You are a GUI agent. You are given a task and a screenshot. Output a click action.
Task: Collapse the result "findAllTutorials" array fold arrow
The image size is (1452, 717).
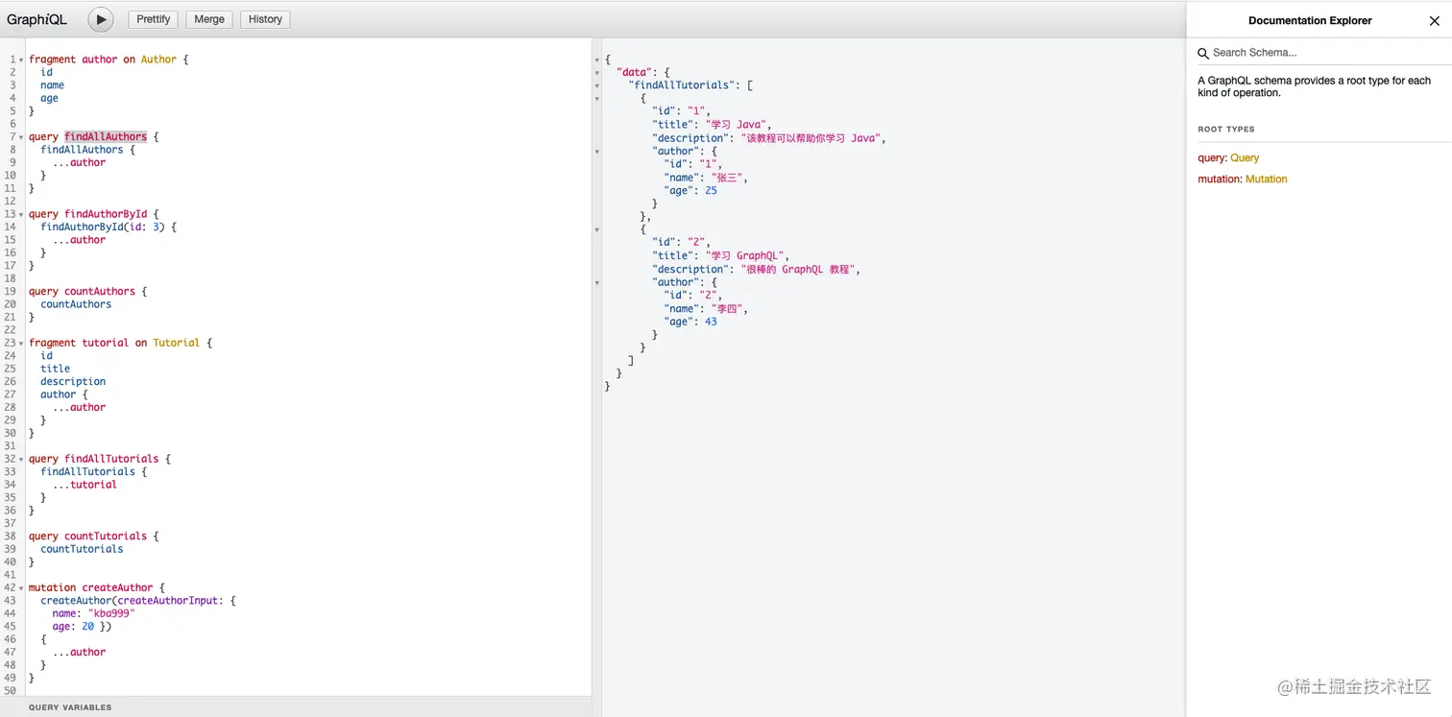pos(597,85)
